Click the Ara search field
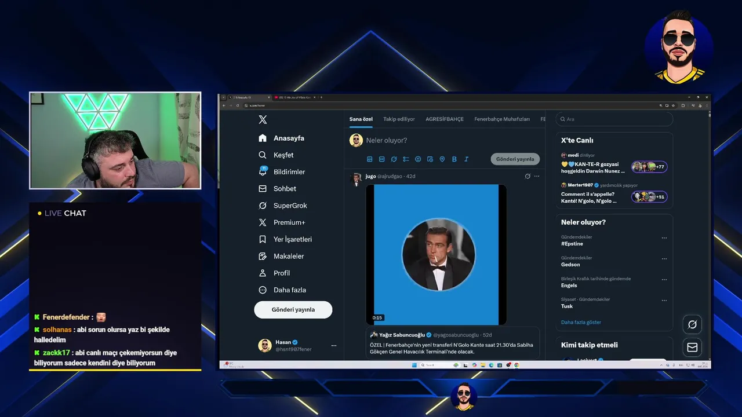The width and height of the screenshot is (742, 417). [x=614, y=119]
